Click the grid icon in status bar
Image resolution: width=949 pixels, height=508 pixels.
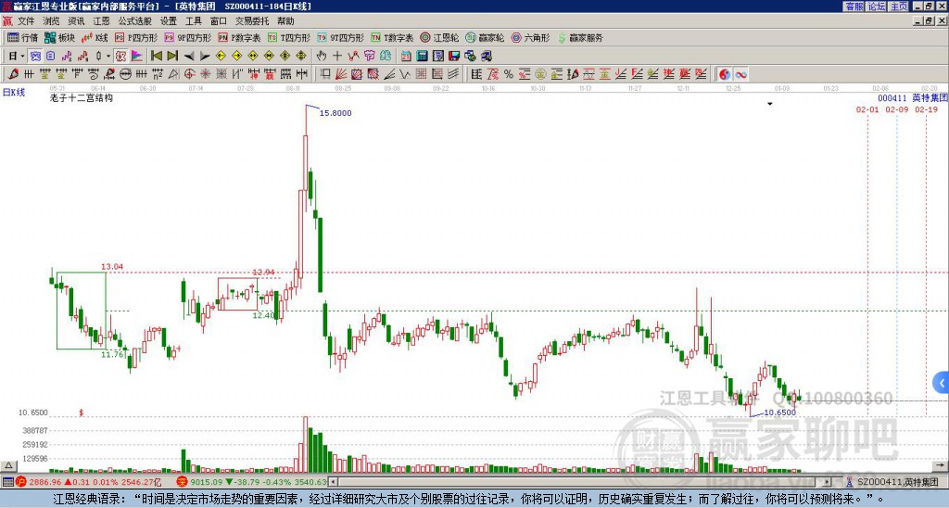pos(7,482)
